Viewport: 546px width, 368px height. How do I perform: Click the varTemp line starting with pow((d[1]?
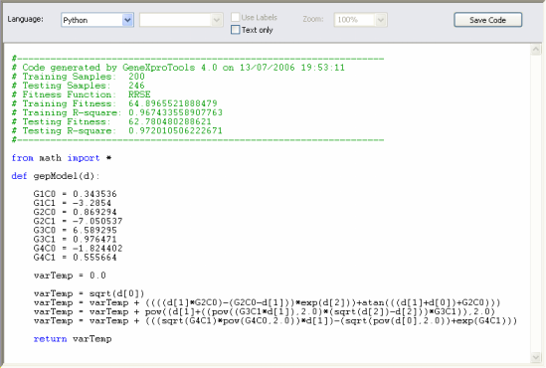[x=265, y=311]
